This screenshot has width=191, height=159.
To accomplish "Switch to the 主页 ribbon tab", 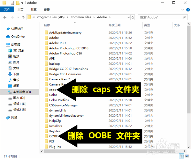I will (x=20, y=10).
